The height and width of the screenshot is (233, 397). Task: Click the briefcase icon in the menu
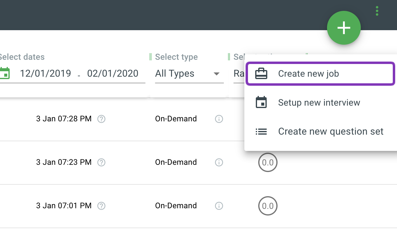261,74
